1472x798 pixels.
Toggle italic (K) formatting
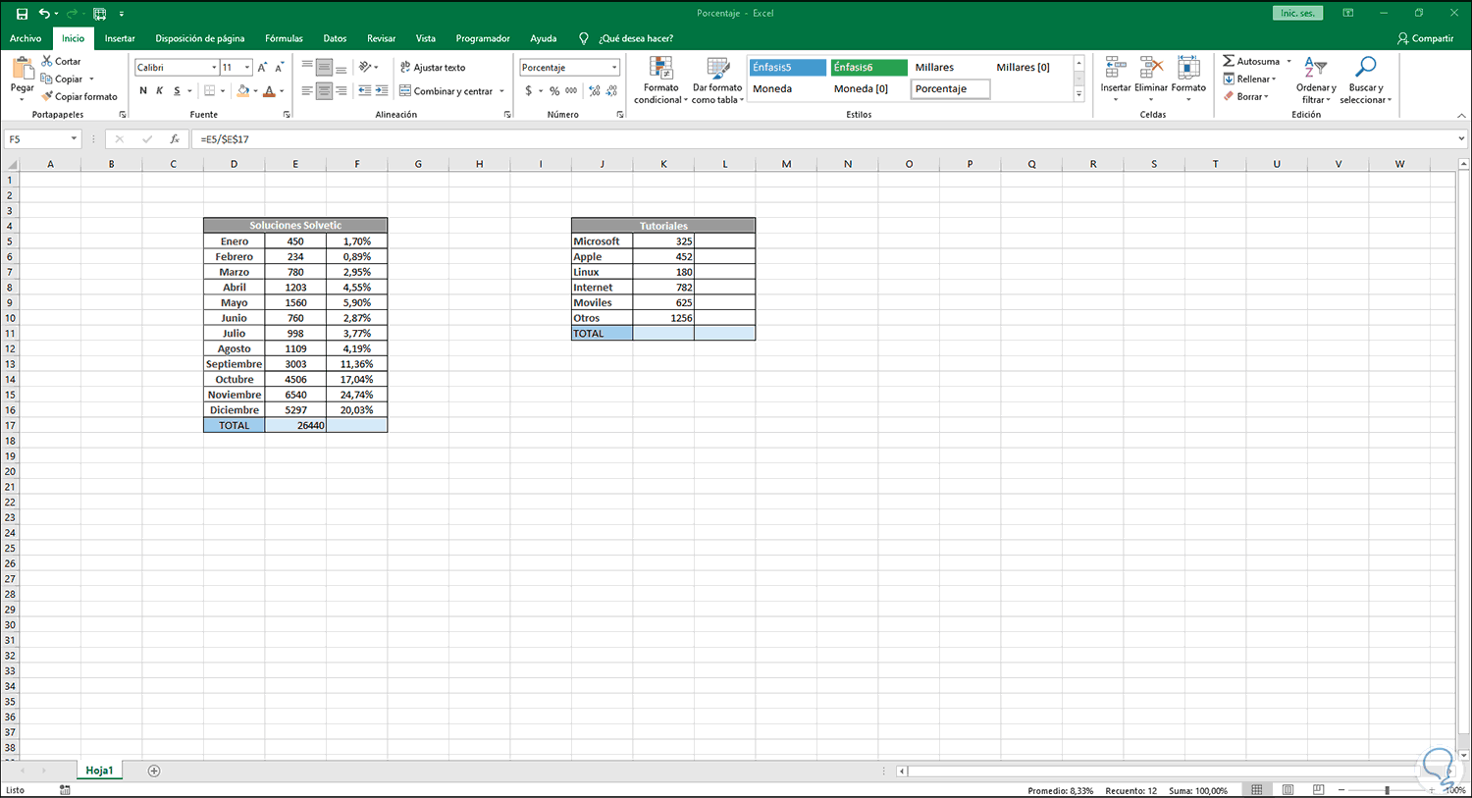pyautogui.click(x=160, y=91)
